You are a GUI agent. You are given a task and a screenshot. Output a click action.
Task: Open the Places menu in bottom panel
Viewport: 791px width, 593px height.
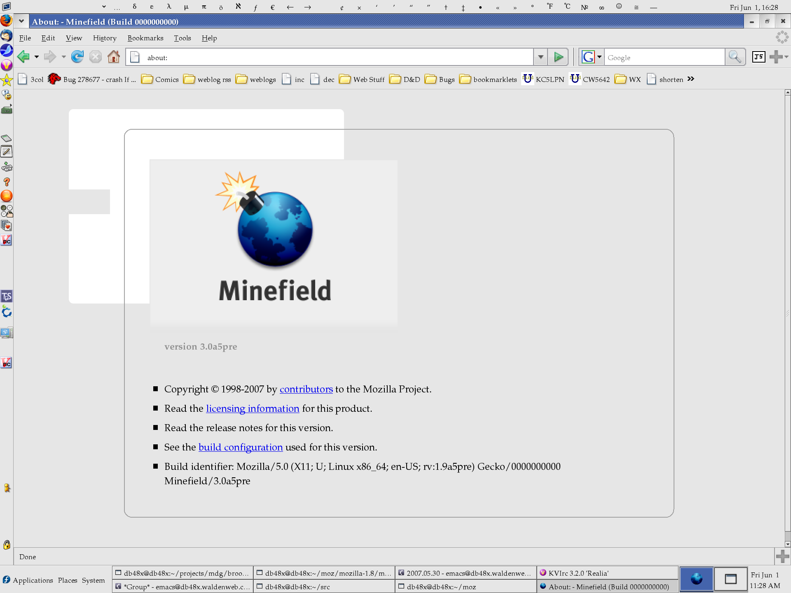pos(68,580)
